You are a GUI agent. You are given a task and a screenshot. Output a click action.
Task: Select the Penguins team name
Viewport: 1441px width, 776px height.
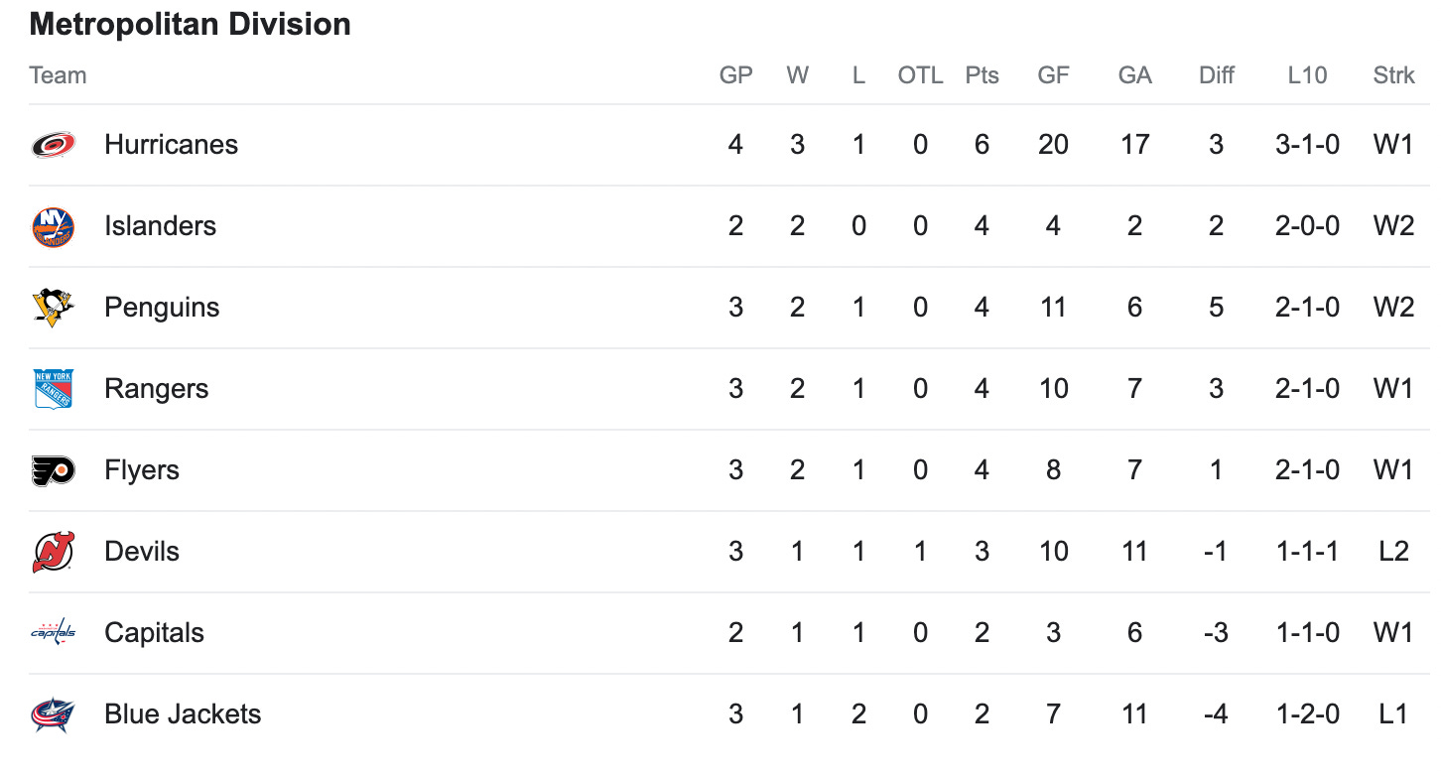pyautogui.click(x=162, y=308)
